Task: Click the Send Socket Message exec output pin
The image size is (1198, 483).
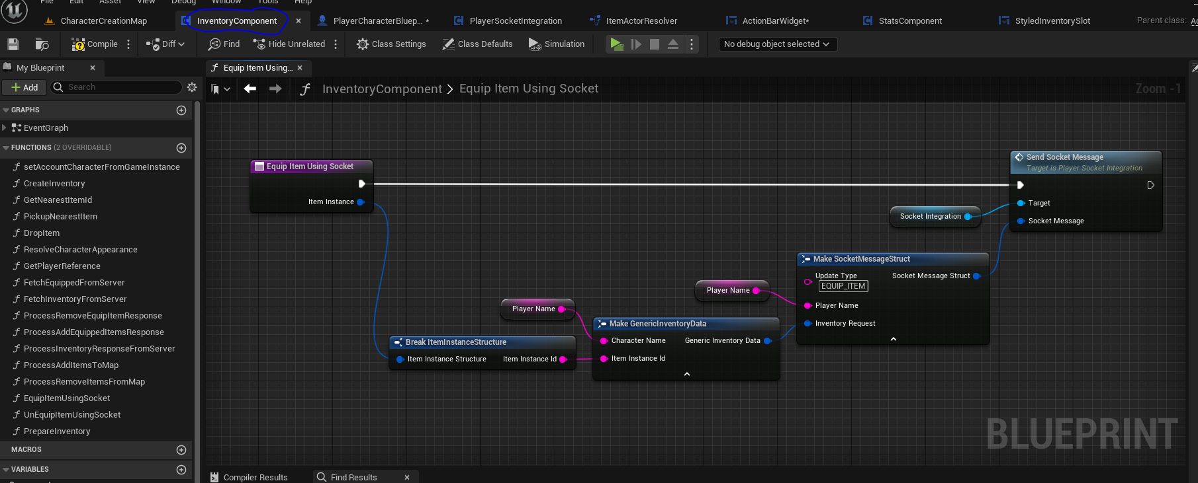Action: [1151, 185]
